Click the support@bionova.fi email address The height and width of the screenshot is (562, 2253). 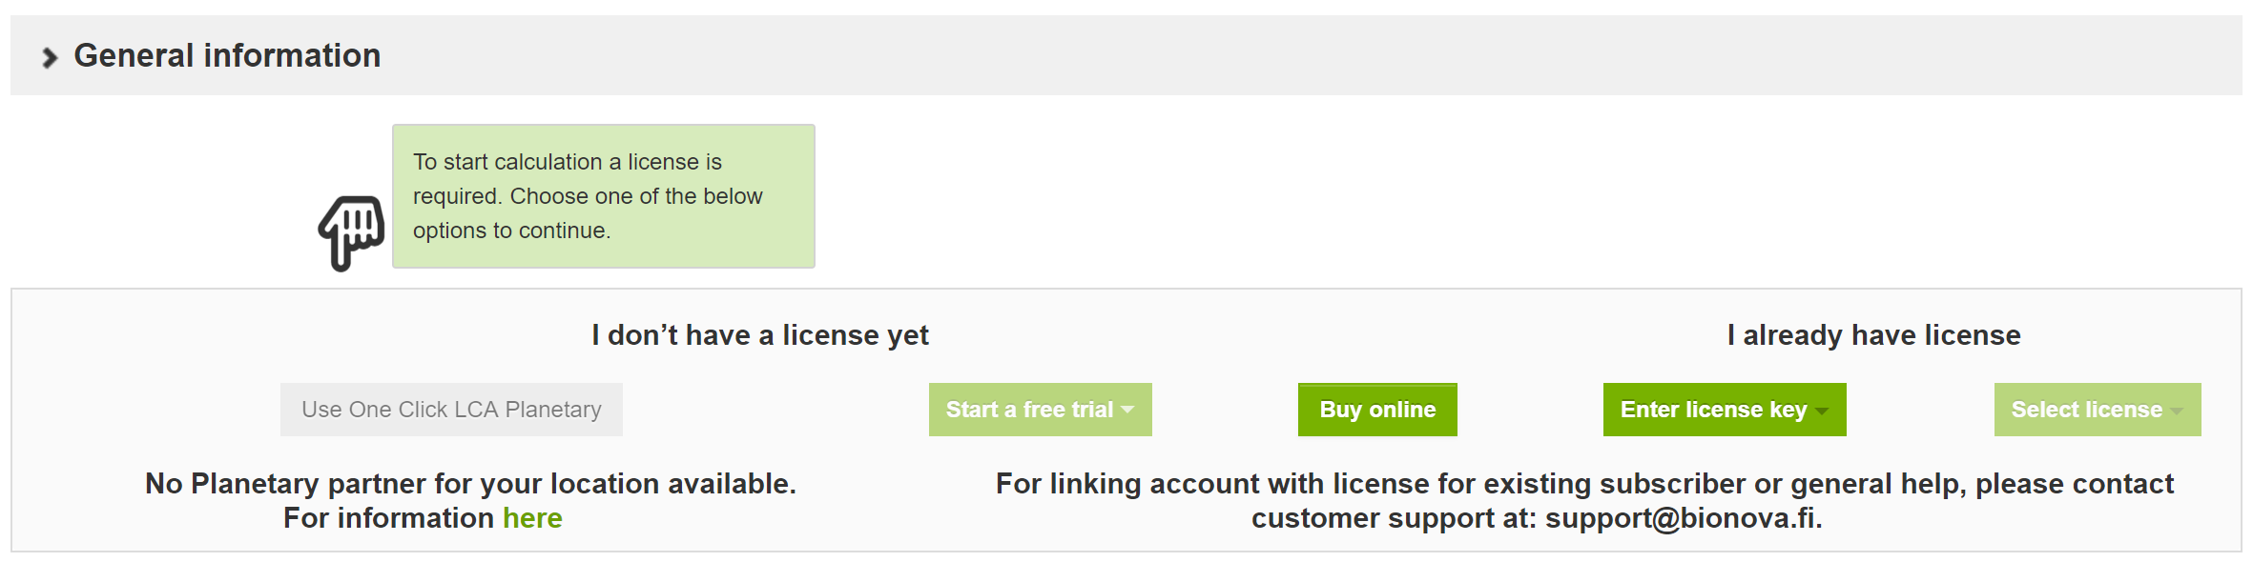pos(1684,518)
